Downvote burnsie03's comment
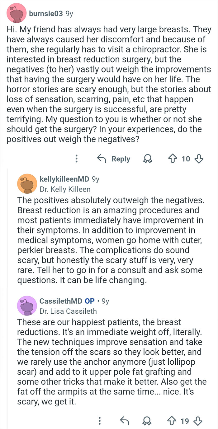The image size is (218, 429). click(x=199, y=159)
